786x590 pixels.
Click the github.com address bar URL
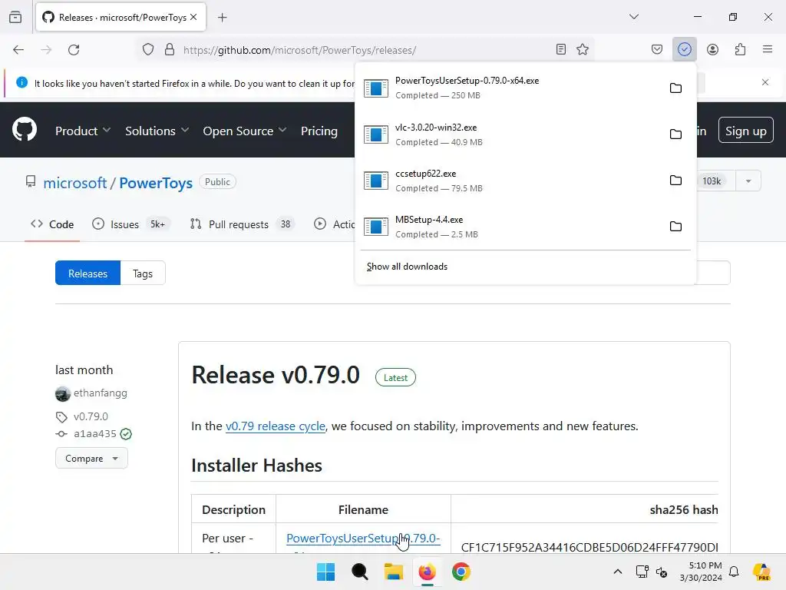(x=300, y=50)
